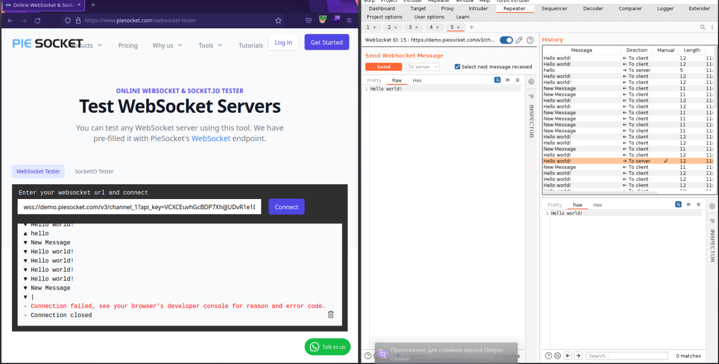Click the websocket URL input field

[x=139, y=207]
